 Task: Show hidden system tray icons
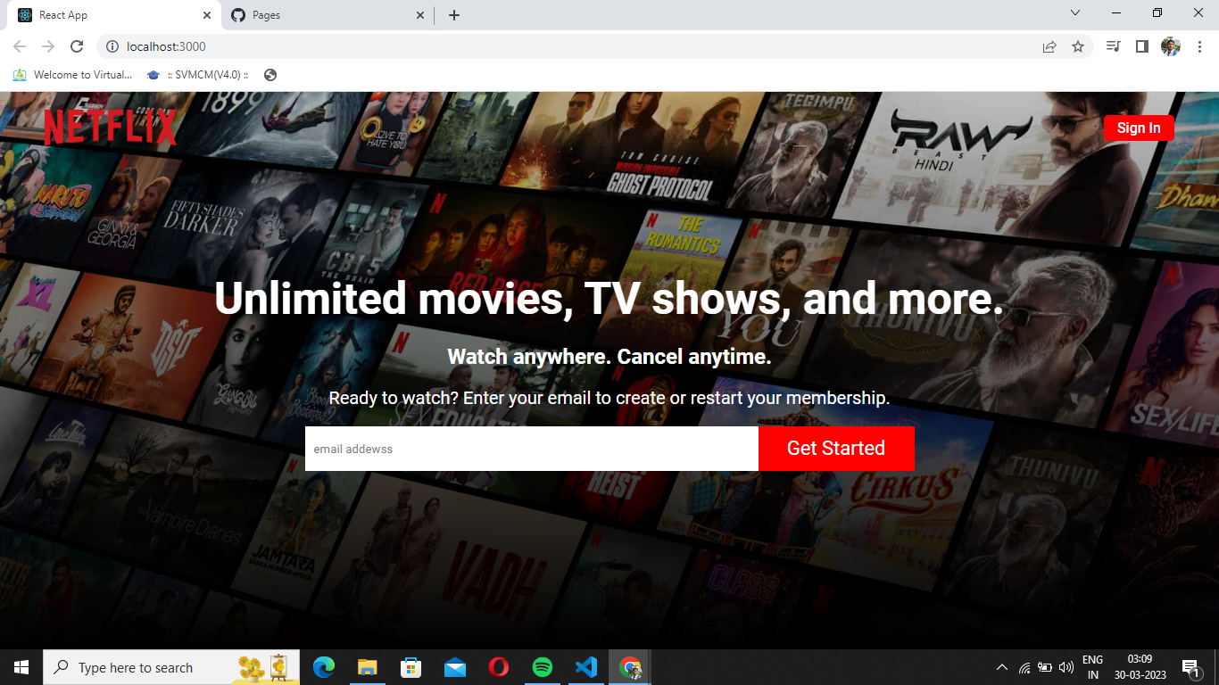[1002, 667]
